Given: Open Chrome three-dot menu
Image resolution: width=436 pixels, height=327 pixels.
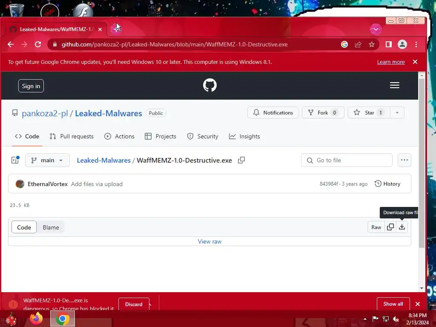Looking at the screenshot, I should (416, 44).
